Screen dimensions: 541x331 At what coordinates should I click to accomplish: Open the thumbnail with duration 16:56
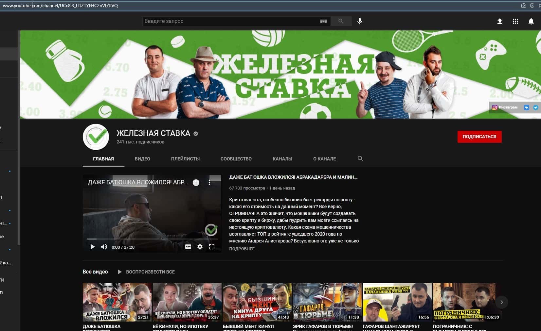[x=397, y=302]
